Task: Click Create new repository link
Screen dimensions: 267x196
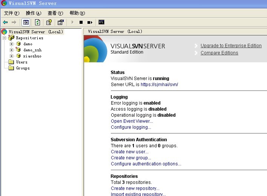Action: [135, 188]
